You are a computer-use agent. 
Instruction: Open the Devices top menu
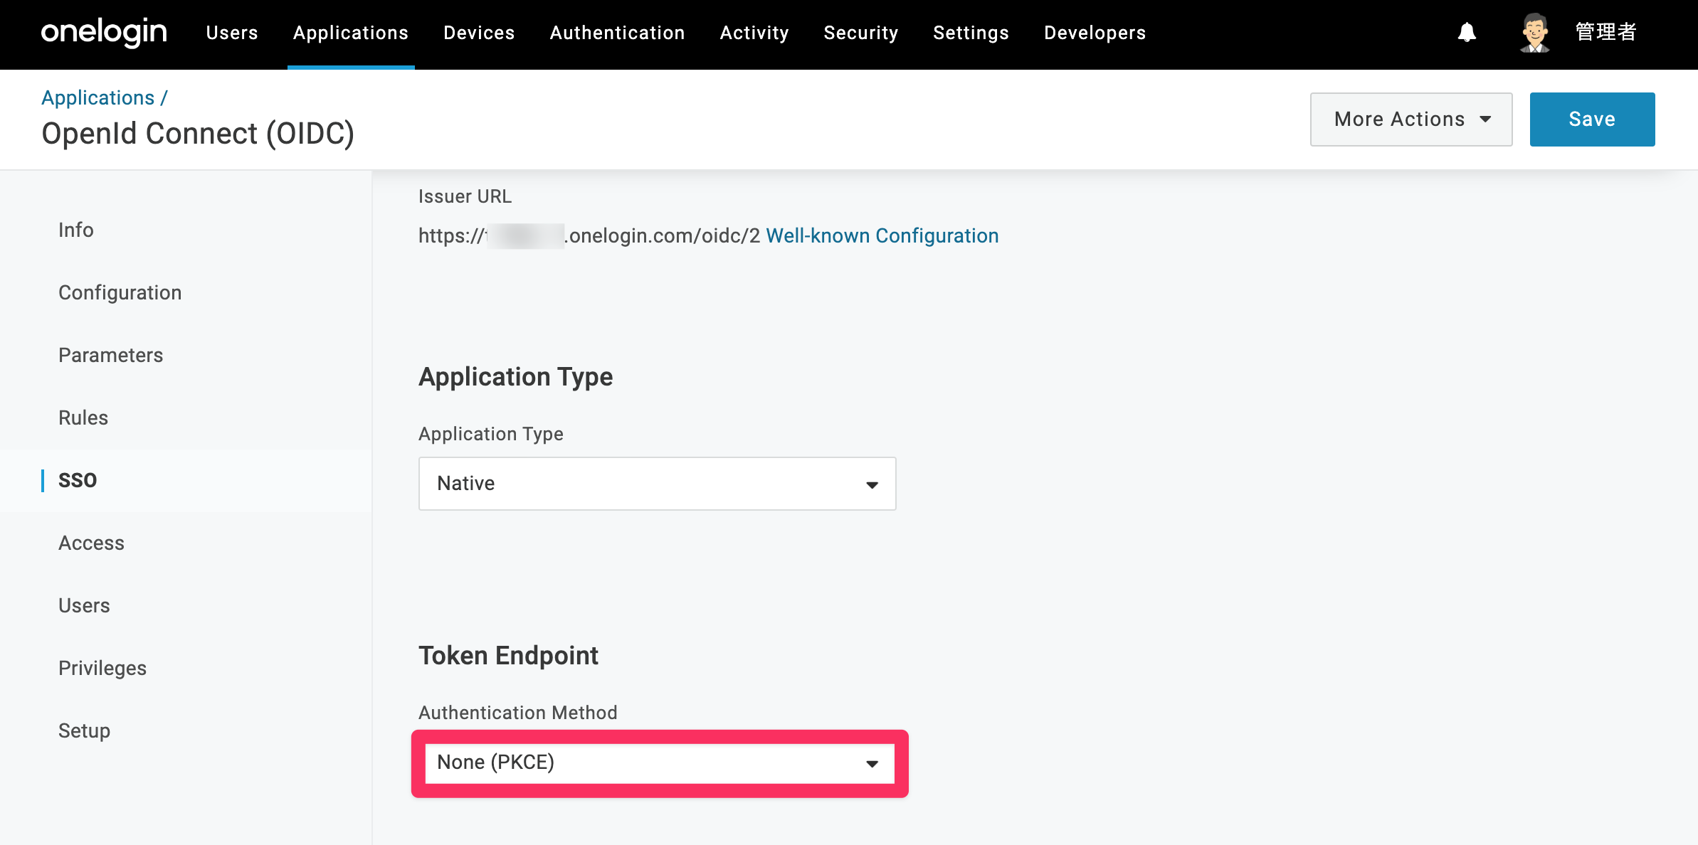click(x=479, y=33)
